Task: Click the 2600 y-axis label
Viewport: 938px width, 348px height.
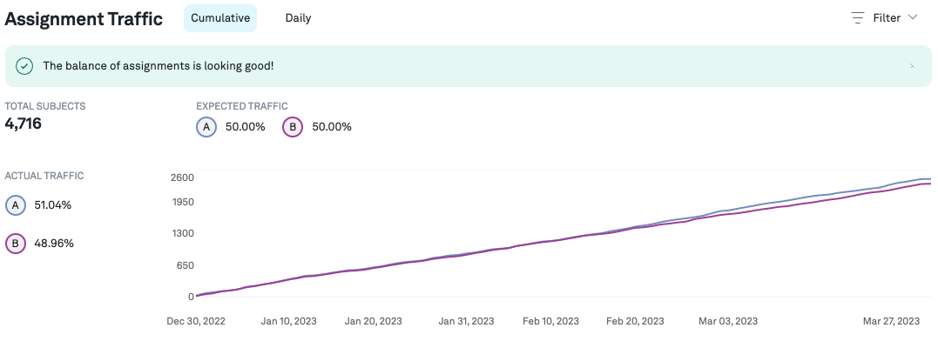Action: [182, 177]
